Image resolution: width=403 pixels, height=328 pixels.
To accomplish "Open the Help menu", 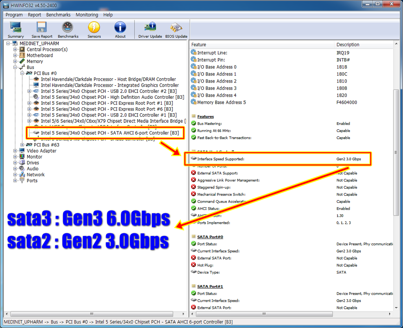I will (x=108, y=15).
